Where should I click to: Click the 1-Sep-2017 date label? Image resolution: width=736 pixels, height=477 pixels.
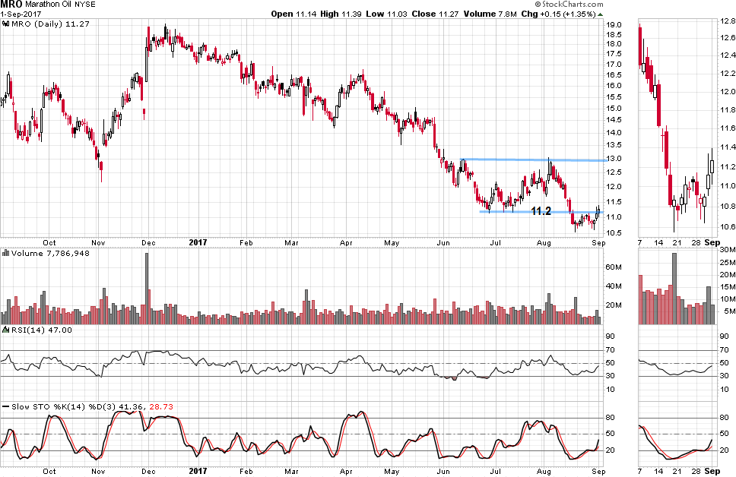21,14
